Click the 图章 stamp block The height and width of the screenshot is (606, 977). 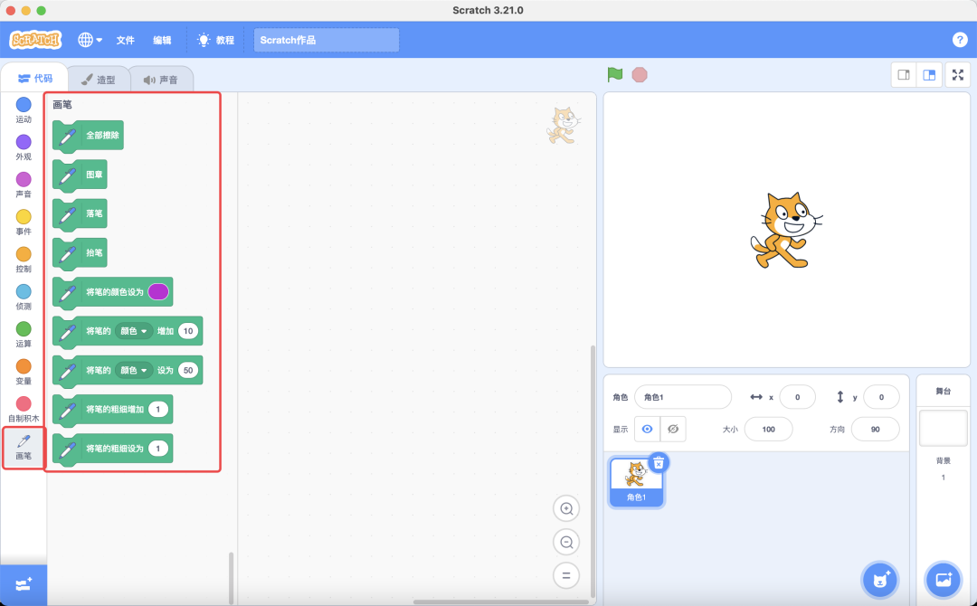click(x=80, y=175)
